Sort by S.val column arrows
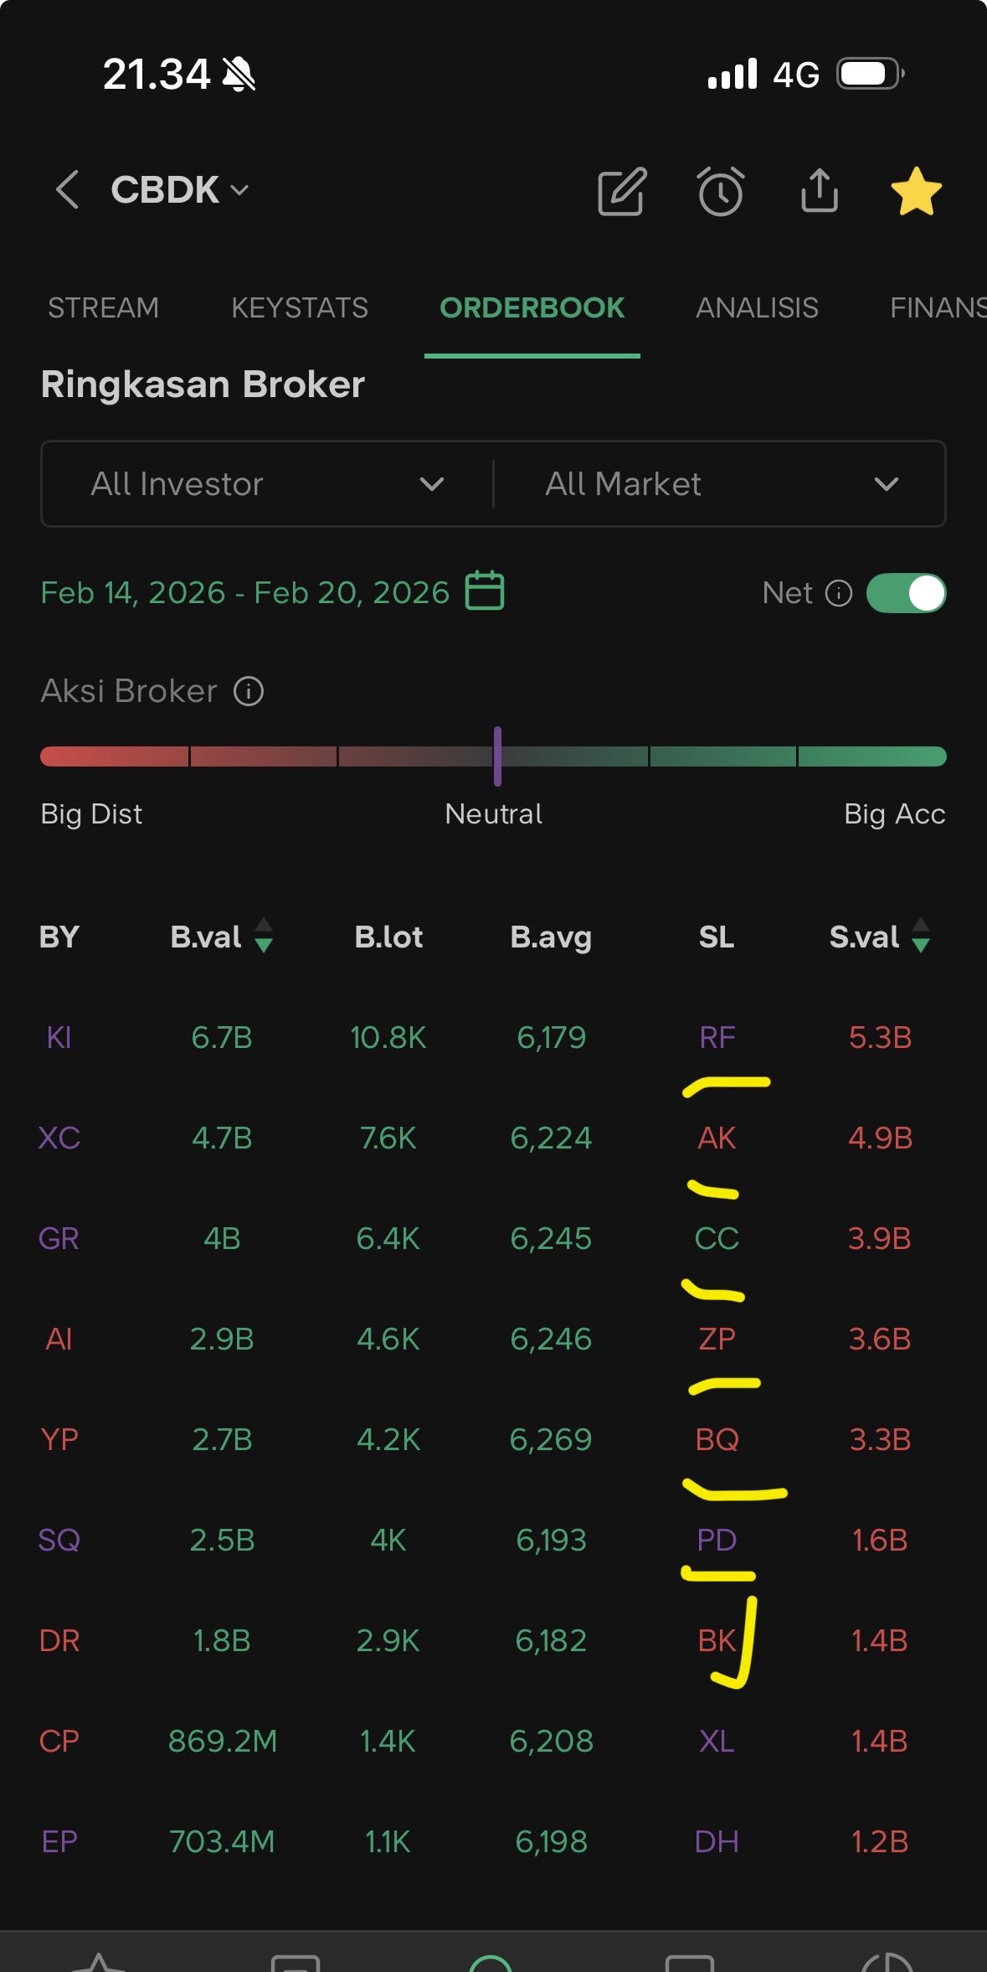The height and width of the screenshot is (1972, 987). point(921,936)
